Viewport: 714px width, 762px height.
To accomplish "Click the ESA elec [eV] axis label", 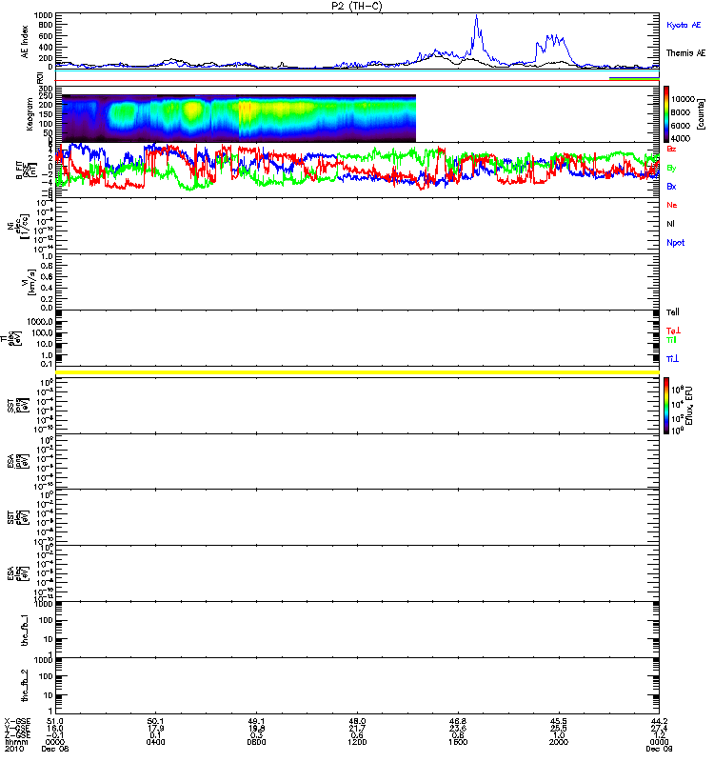I will [18, 573].
